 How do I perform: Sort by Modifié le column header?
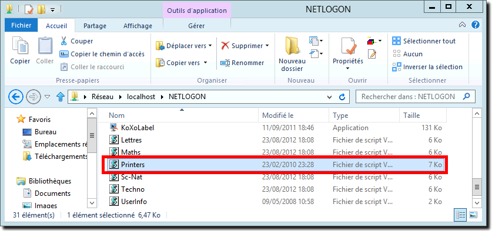coord(293,116)
